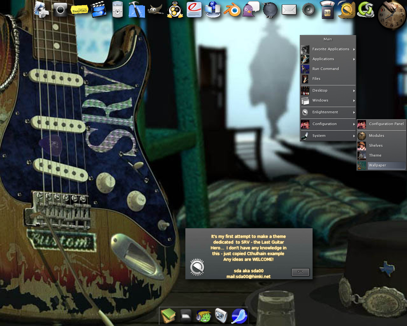Select Shelves in the Configuration submenu
407x326 pixels.
(x=382, y=145)
